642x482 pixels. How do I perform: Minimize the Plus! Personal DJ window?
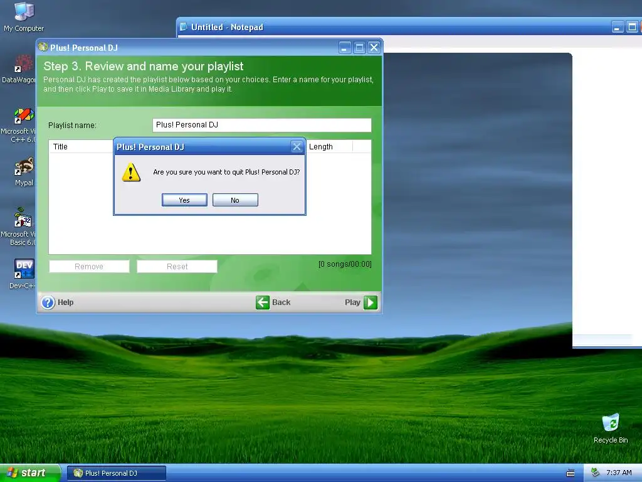tap(345, 48)
